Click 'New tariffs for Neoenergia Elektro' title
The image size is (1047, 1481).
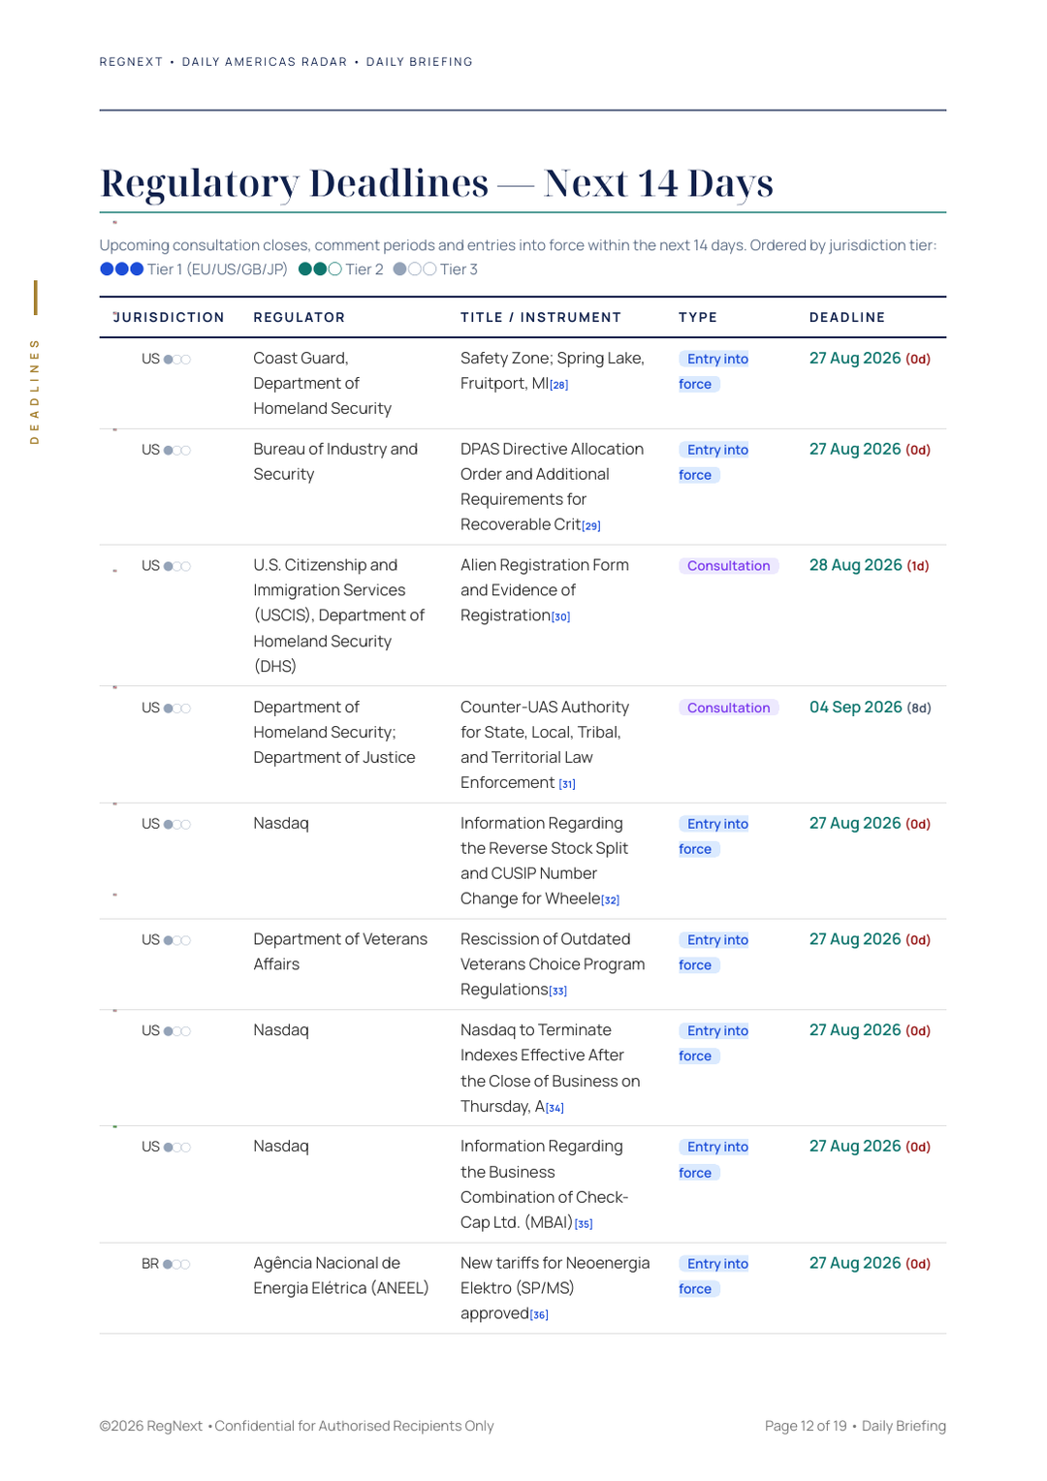555,1289
